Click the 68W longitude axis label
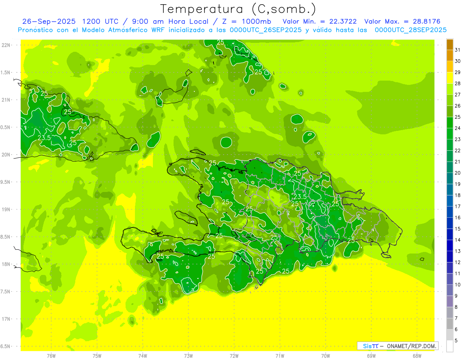This screenshot has height=361, width=468. (x=417, y=356)
